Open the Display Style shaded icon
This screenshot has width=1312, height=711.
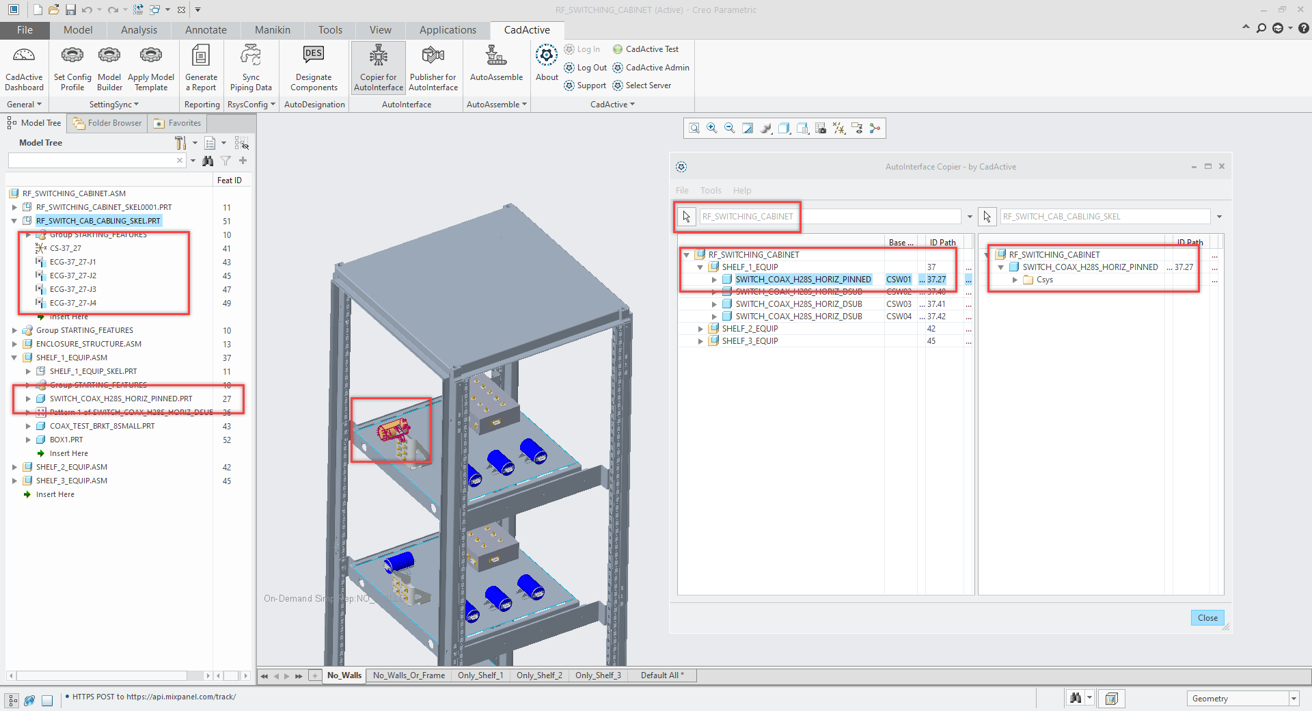point(766,128)
